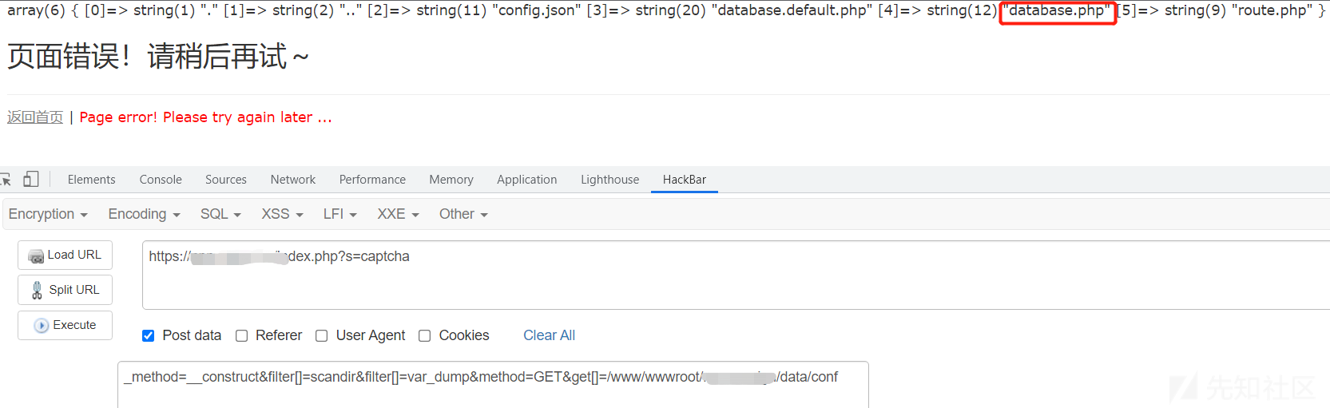
Task: Run the request with Execute
Action: tap(65, 325)
